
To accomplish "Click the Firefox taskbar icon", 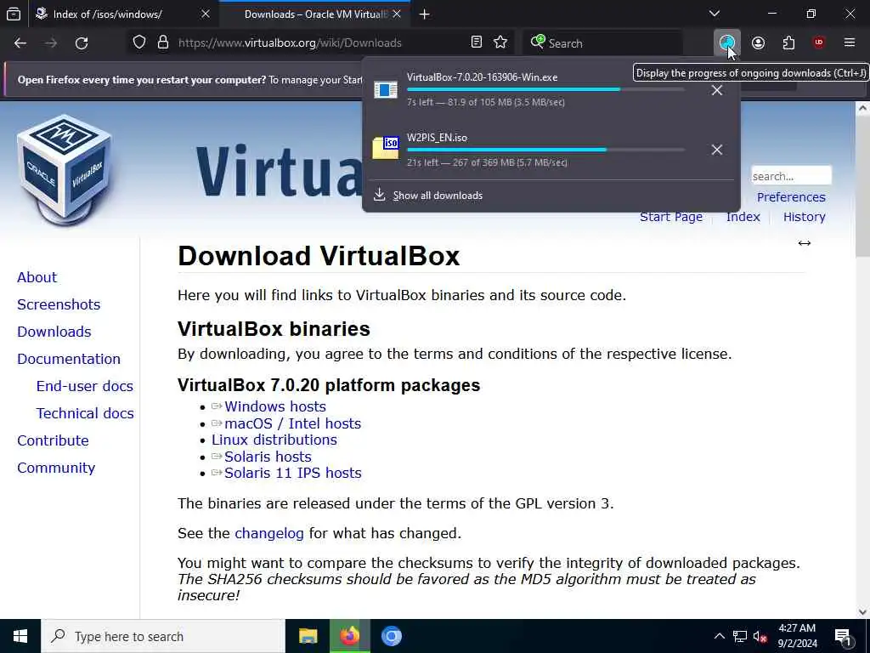I will pyautogui.click(x=349, y=636).
